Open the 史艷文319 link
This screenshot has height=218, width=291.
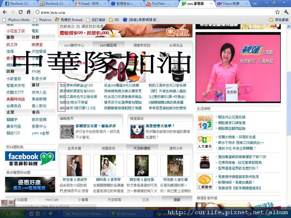tap(15, 92)
